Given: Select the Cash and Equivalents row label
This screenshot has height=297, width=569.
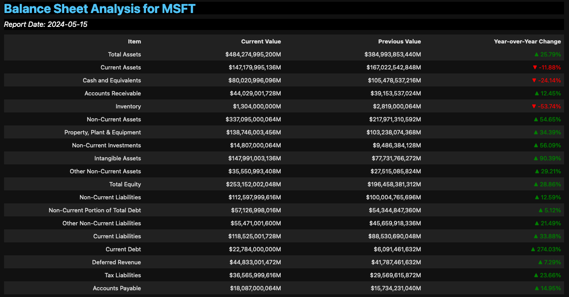Looking at the screenshot, I should [x=112, y=81].
